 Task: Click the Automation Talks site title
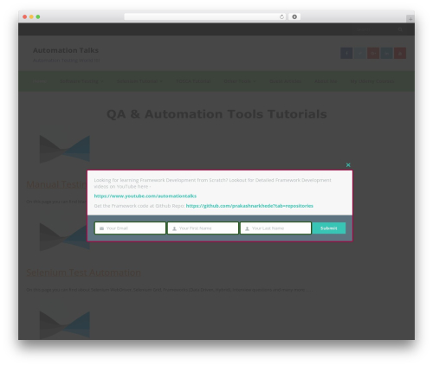point(66,50)
